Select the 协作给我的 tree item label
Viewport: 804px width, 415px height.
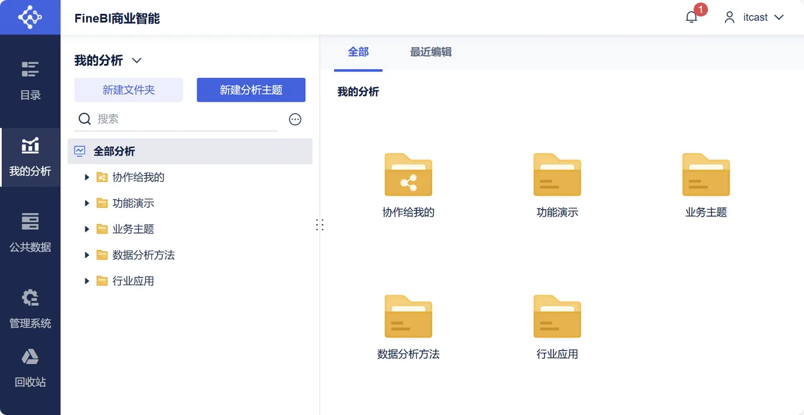pos(138,178)
